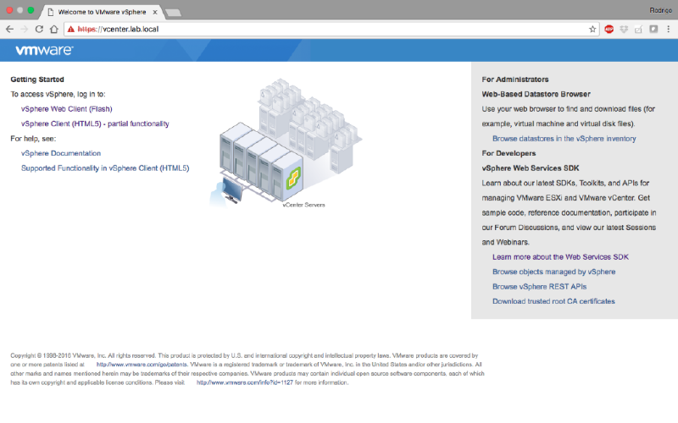Viewport: 678px width, 423px height.
Task: Click the insecure certificate warning triangle
Action: (71, 29)
